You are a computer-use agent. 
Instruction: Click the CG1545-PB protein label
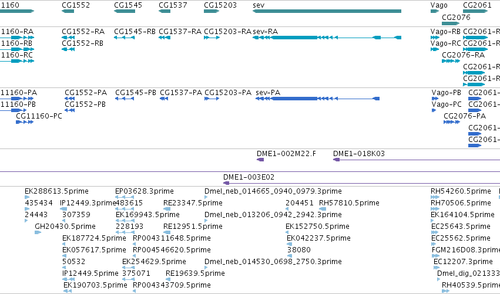coord(136,93)
